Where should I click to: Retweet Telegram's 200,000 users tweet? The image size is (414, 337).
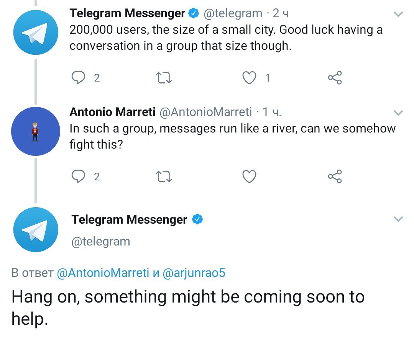point(165,78)
